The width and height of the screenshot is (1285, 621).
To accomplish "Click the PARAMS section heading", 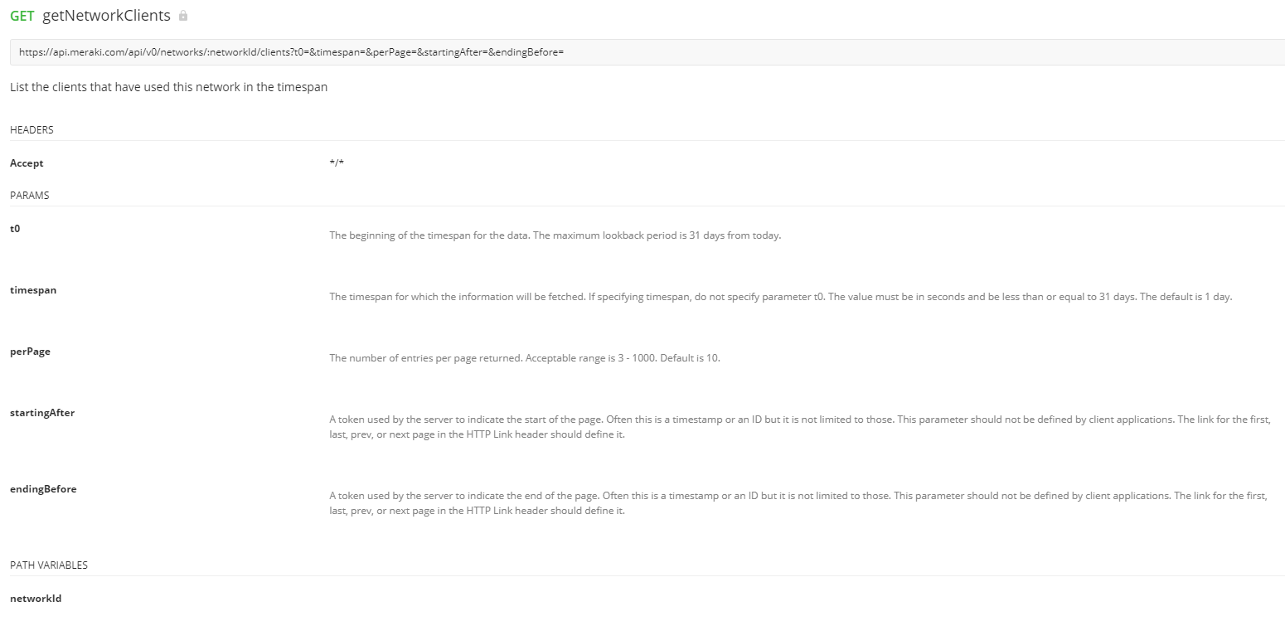I will pyautogui.click(x=30, y=196).
